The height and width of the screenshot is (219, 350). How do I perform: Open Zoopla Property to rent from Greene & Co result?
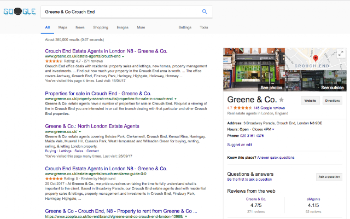pos(121,211)
